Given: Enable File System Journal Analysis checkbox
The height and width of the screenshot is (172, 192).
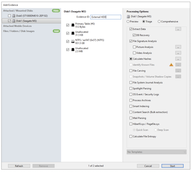Looking at the screenshot, I should point(131,83).
